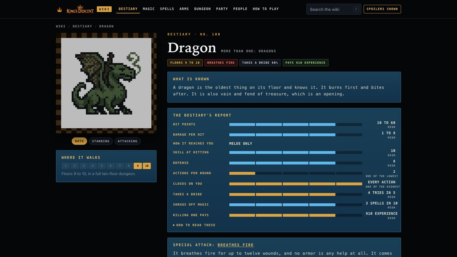457x257 pixels.
Task: Expand How to Read These
Action: tap(194, 225)
